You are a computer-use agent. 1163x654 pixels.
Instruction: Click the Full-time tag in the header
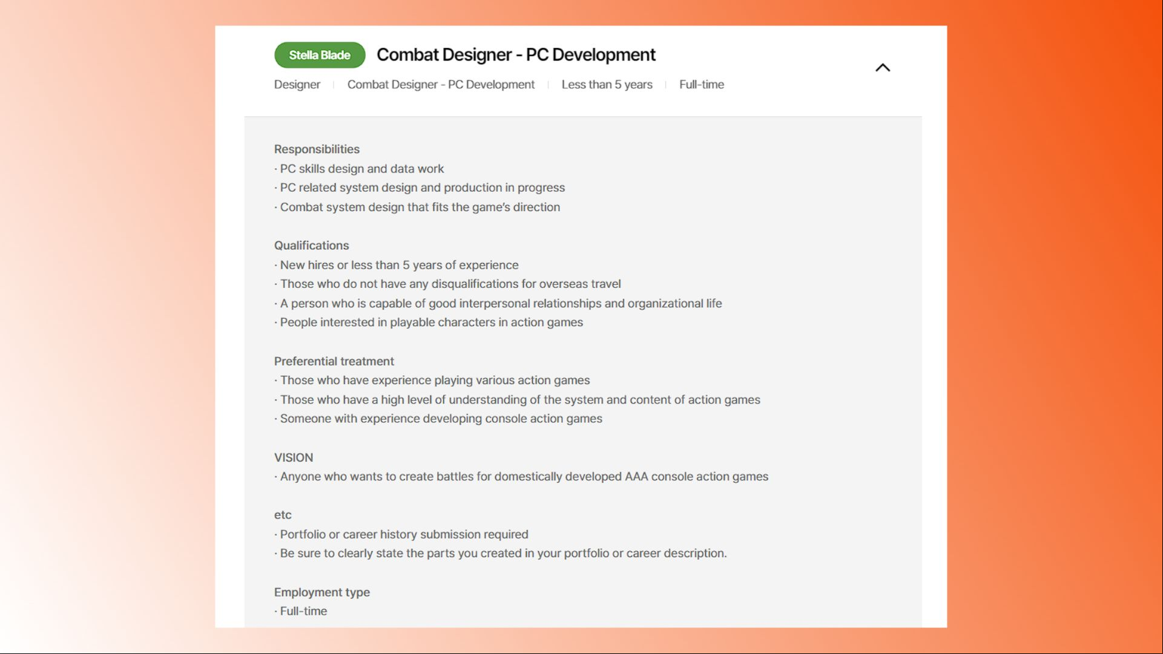click(x=702, y=85)
